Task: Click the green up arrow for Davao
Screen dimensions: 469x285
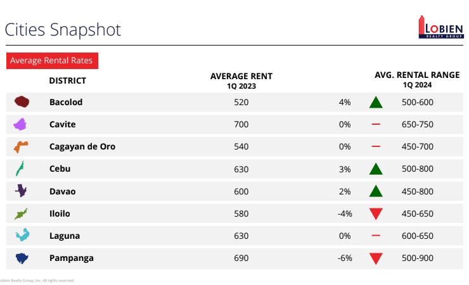Action: 376,191
